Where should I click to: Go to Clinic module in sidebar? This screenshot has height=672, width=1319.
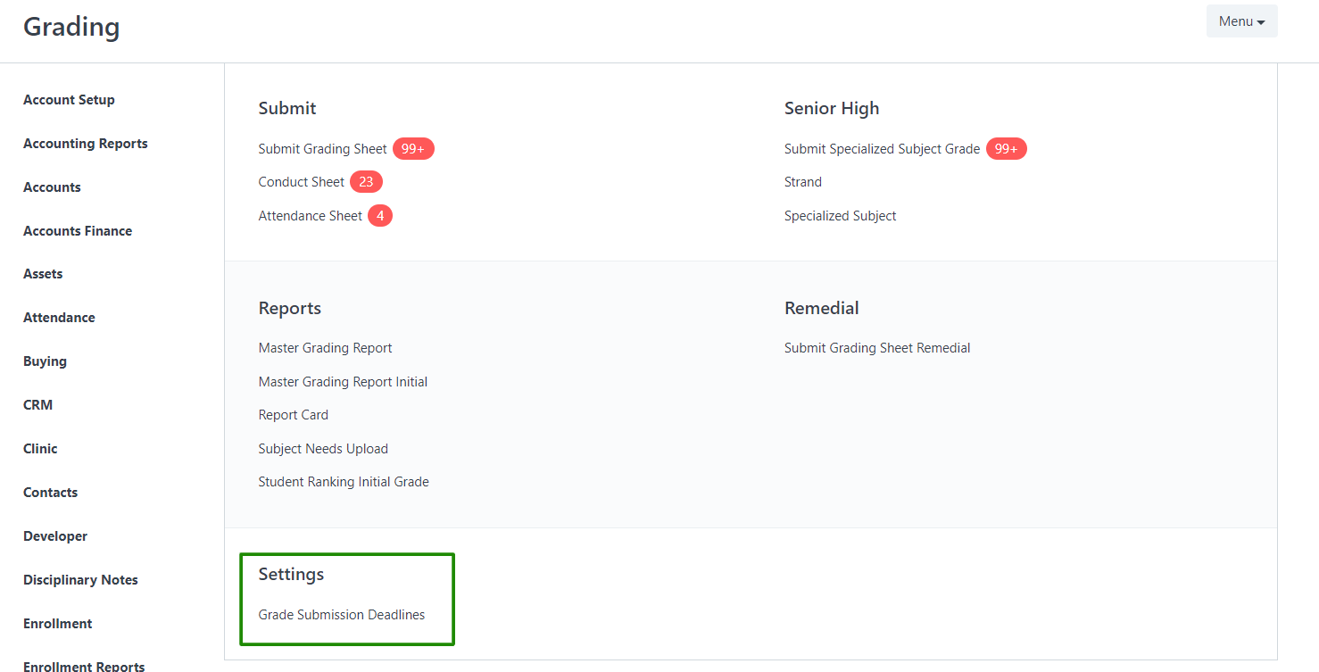point(40,449)
